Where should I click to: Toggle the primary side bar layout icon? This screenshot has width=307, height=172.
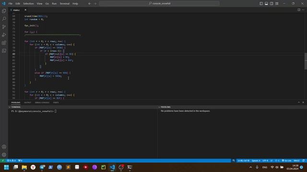[x=261, y=3]
